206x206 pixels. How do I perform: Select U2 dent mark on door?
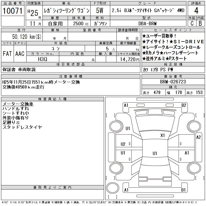click(x=123, y=144)
